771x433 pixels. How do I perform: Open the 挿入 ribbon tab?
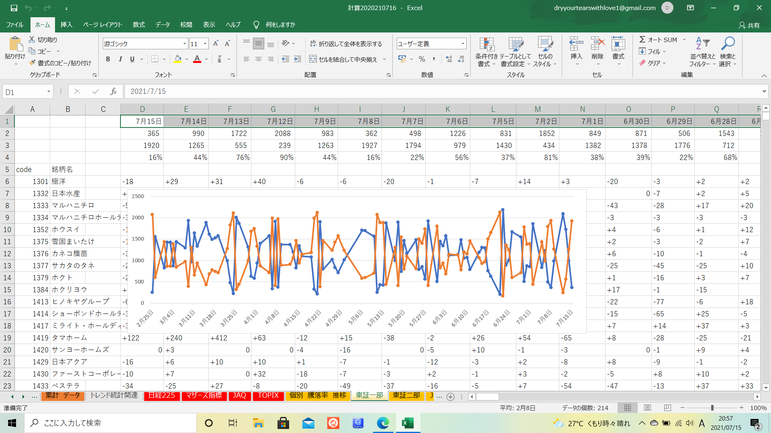(66, 25)
